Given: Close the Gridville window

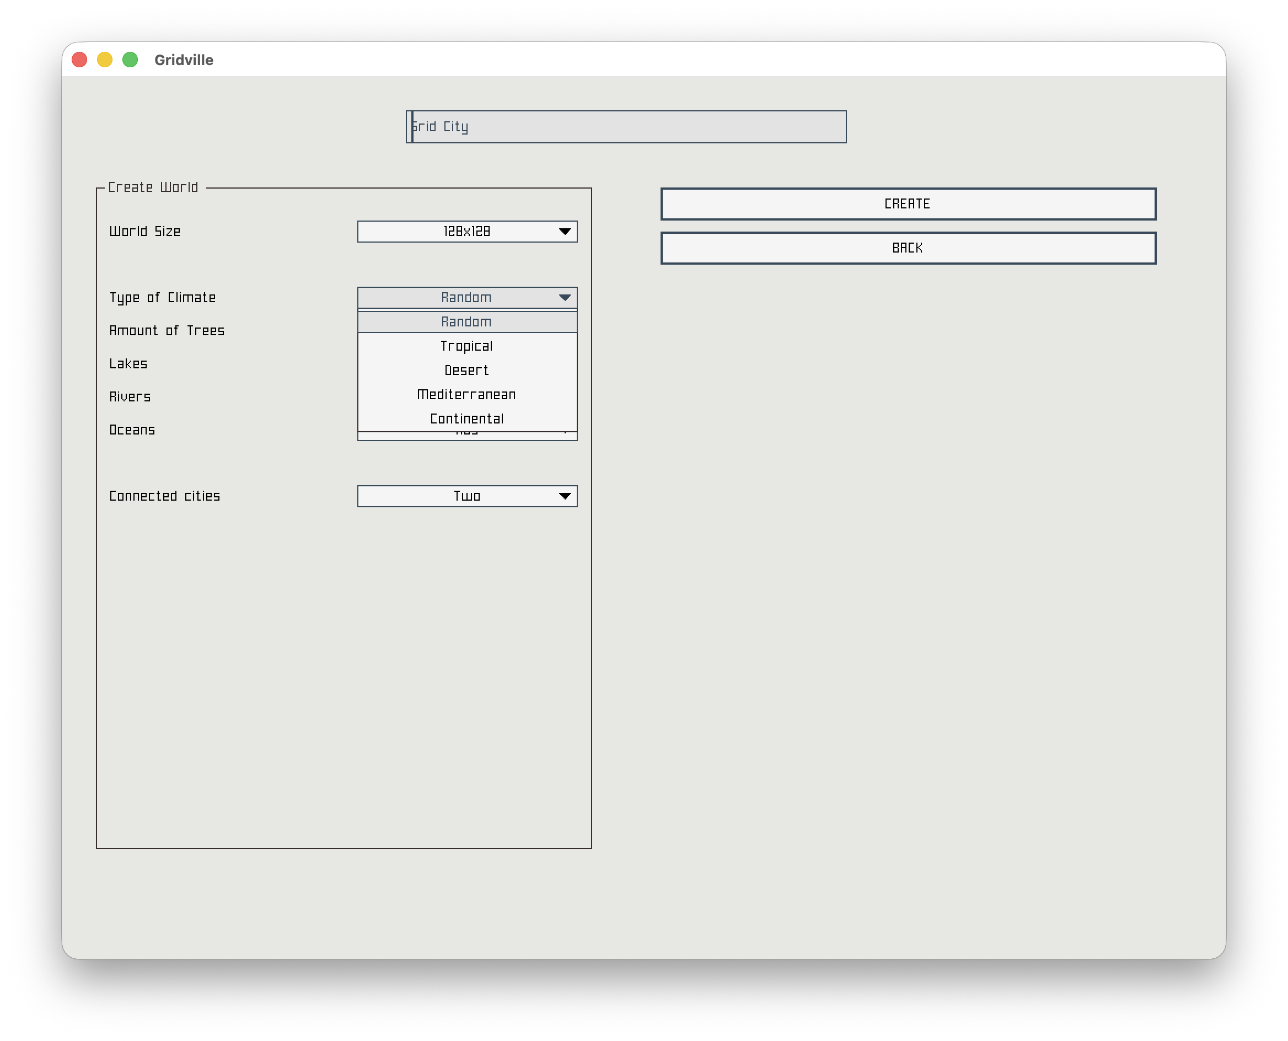Looking at the screenshot, I should coord(80,60).
